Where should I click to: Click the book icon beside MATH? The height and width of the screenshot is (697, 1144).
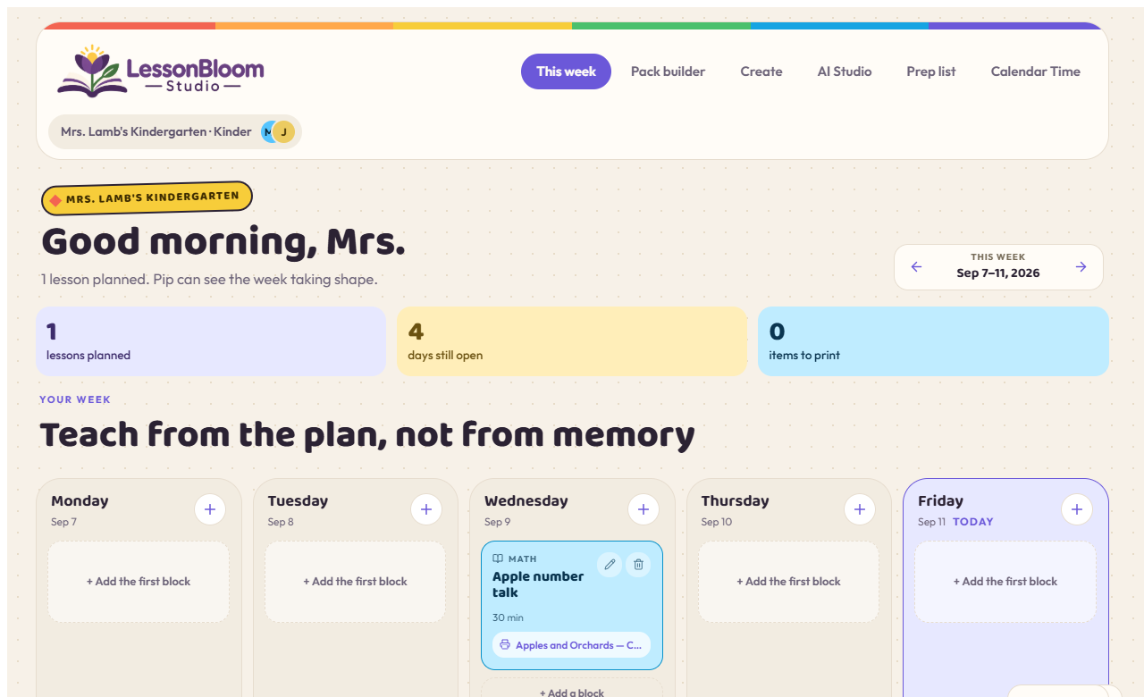point(498,558)
